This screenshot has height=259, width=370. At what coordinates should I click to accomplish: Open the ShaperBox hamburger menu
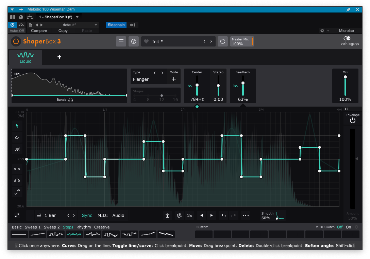(x=121, y=41)
